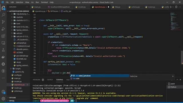183x103 pixels.
Task: Switch to the http.py tab
Action: (118, 7)
